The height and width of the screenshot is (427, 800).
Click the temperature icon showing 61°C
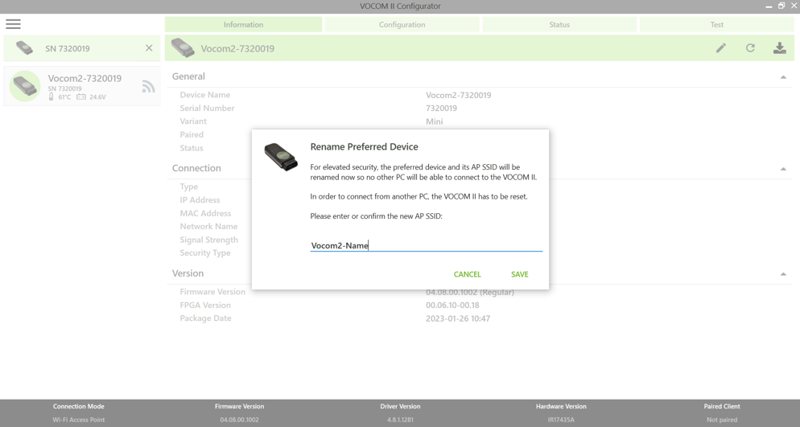point(51,96)
